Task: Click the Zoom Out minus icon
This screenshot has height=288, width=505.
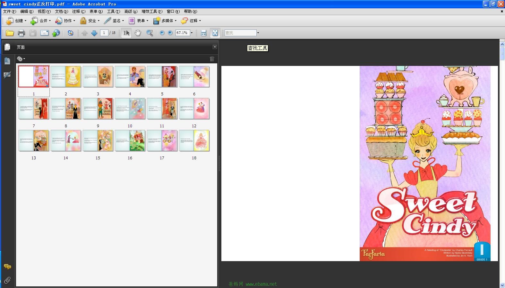Action: pyautogui.click(x=162, y=33)
